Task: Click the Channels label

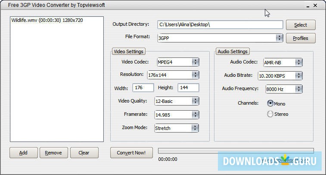Action: pos(248,103)
